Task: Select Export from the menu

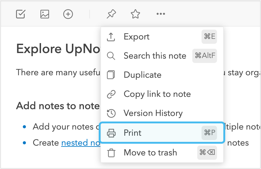Action: [136, 37]
